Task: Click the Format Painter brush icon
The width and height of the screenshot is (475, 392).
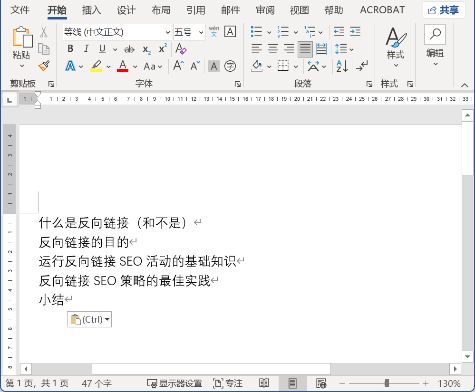Action: [44, 66]
